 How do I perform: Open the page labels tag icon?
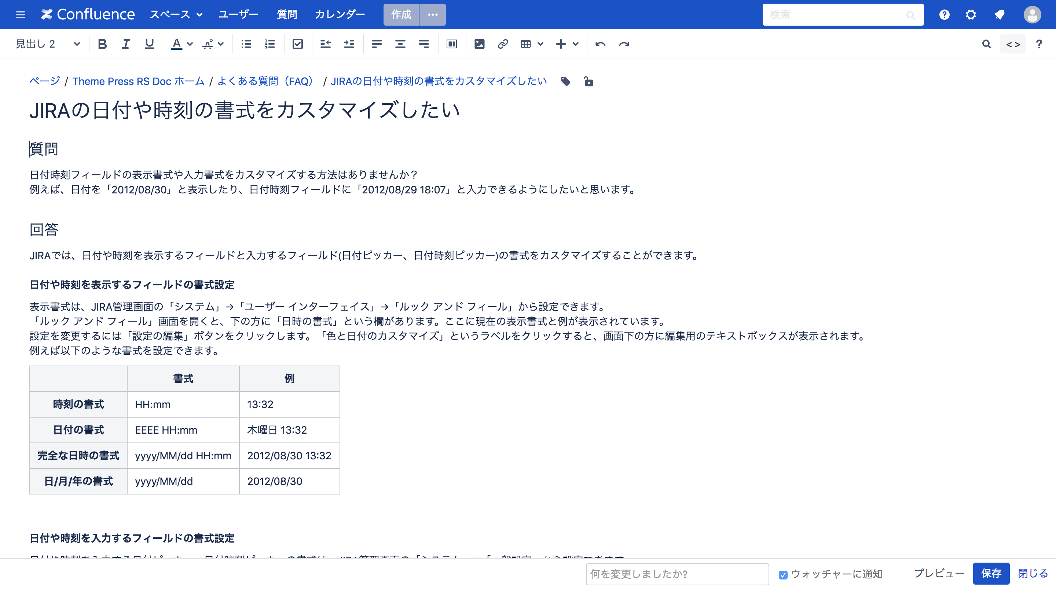tap(566, 82)
